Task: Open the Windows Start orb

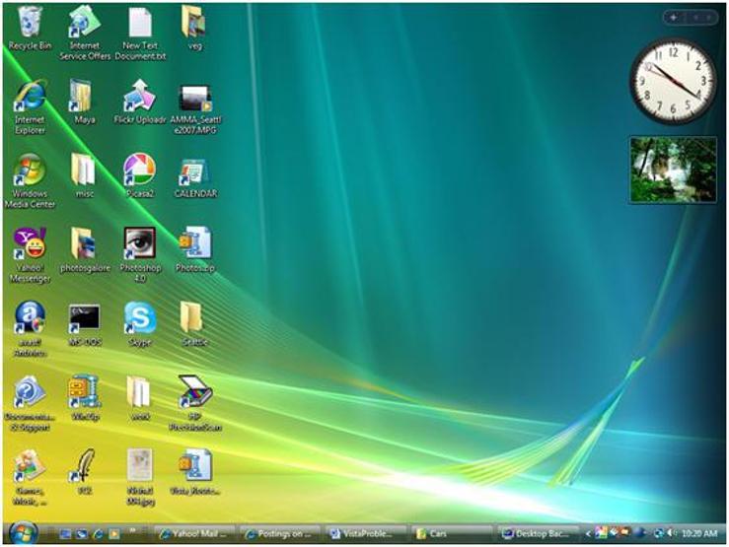Action: [x=23, y=534]
